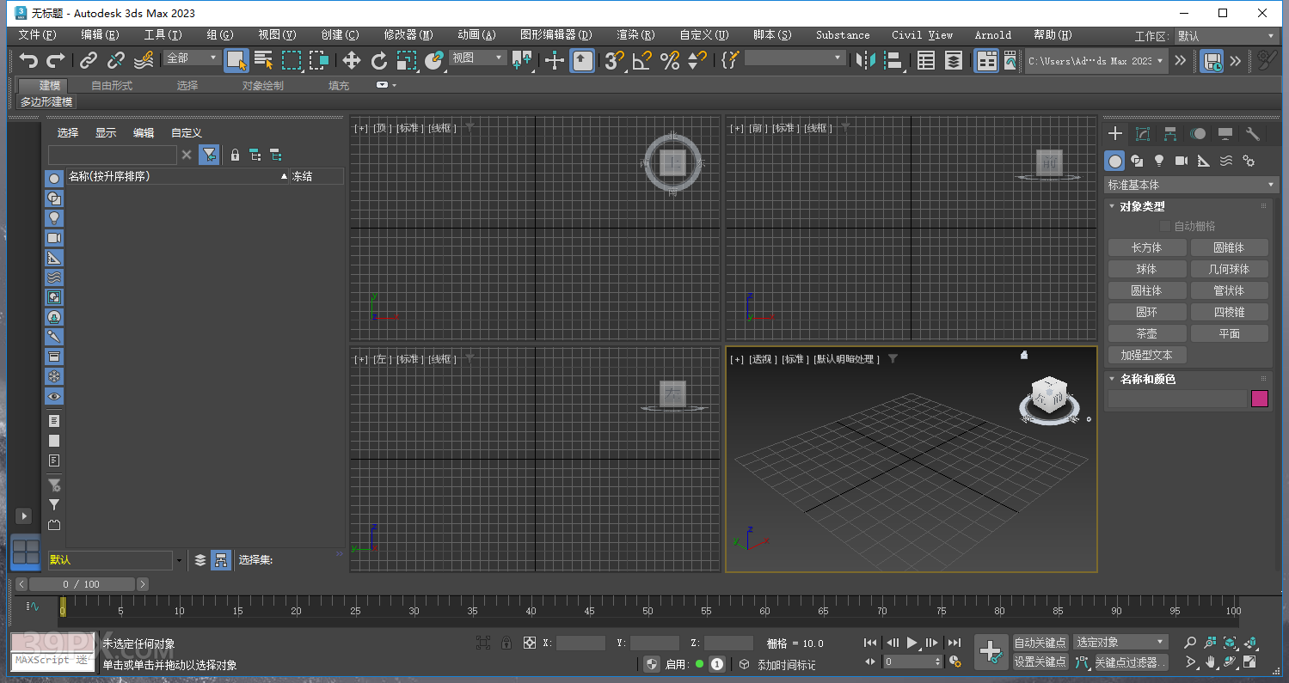Enable the 自动栅格 checkbox

tap(1165, 226)
